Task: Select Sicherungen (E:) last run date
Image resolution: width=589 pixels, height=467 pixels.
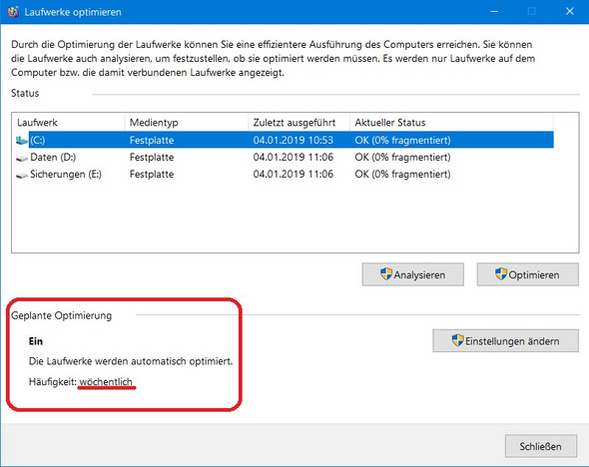Action: (x=293, y=175)
